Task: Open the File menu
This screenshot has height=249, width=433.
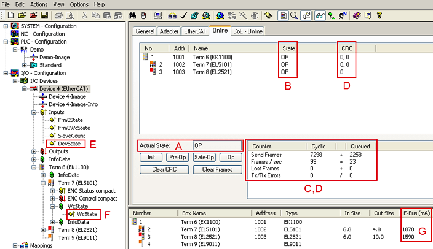Action: (x=6, y=4)
